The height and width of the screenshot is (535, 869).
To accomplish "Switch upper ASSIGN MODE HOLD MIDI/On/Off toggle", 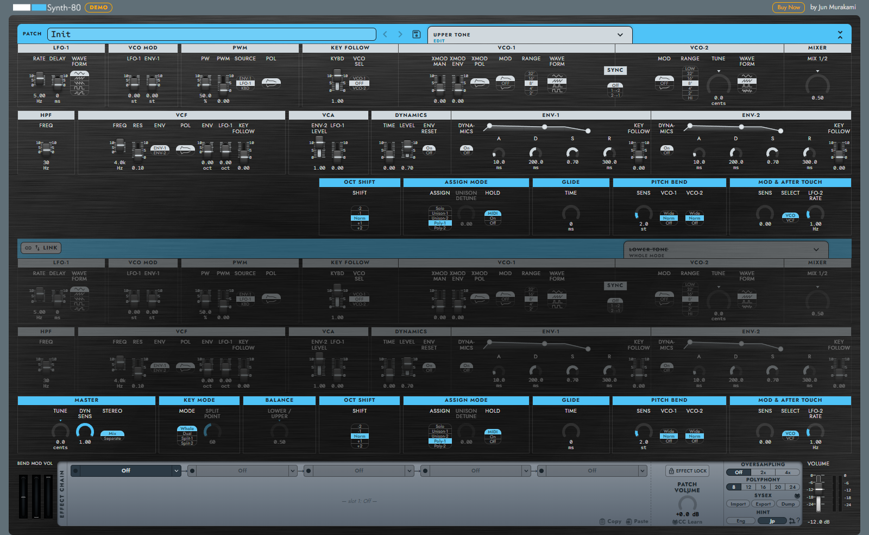I will (x=493, y=218).
